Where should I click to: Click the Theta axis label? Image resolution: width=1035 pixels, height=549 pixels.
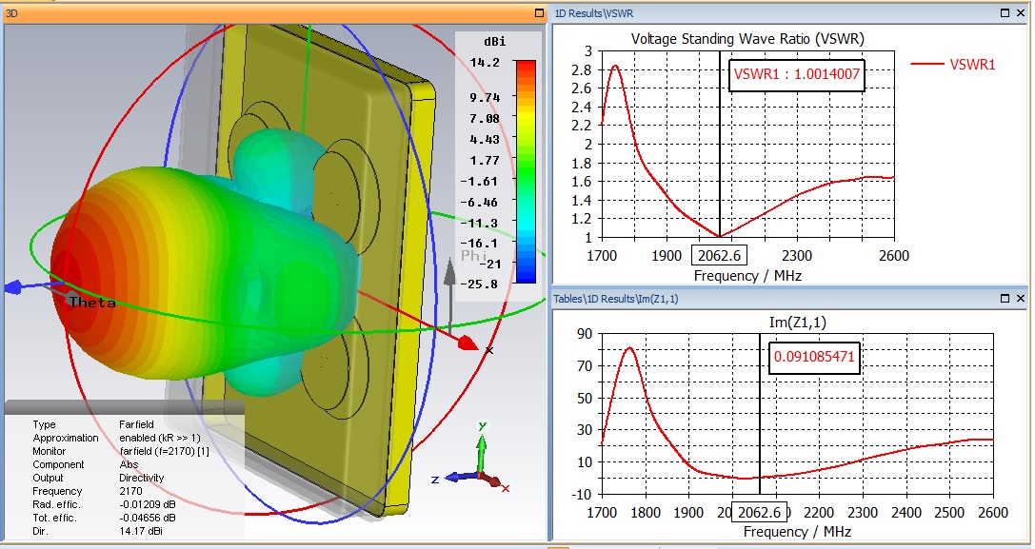(92, 303)
